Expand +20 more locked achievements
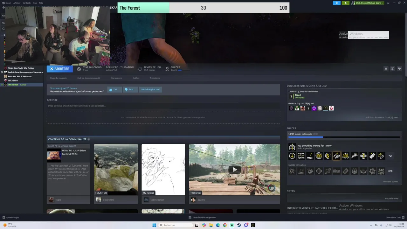The image size is (407, 229). pos(390,171)
